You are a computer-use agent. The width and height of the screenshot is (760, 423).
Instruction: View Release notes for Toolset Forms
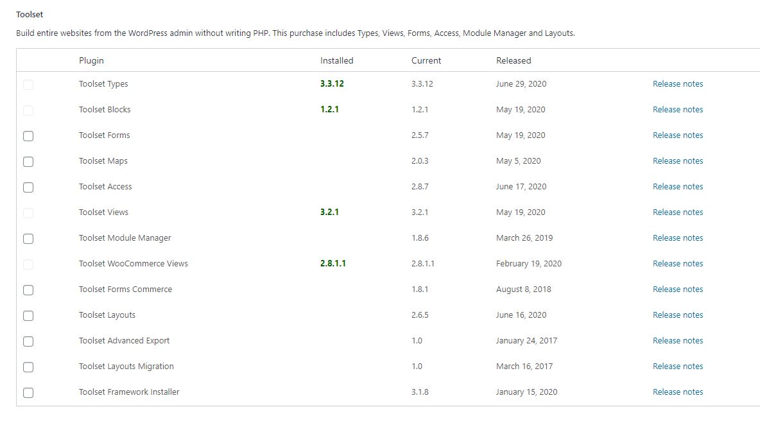[x=677, y=135]
